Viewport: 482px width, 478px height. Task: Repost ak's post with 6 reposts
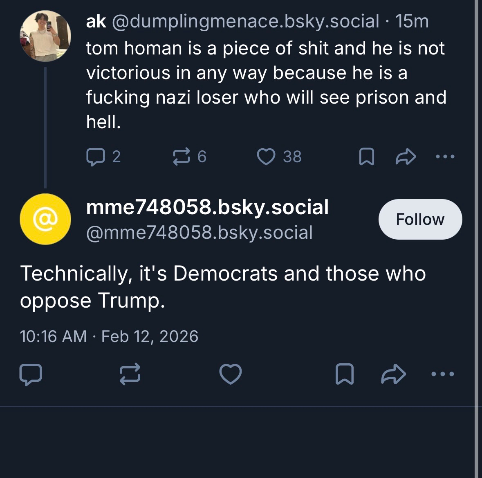pos(182,156)
